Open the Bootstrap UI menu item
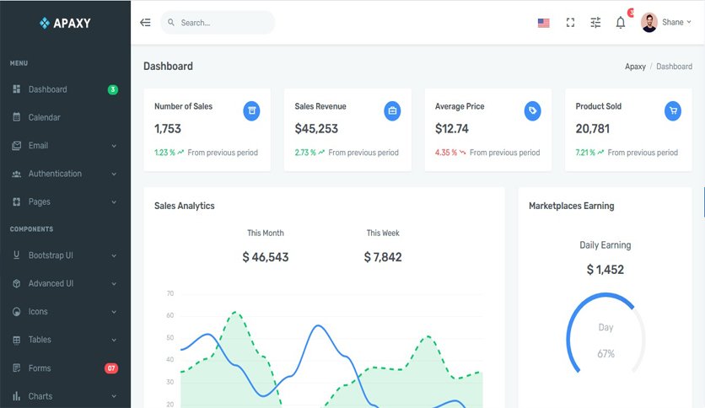Viewport: 705px width, 408px height. coord(51,255)
